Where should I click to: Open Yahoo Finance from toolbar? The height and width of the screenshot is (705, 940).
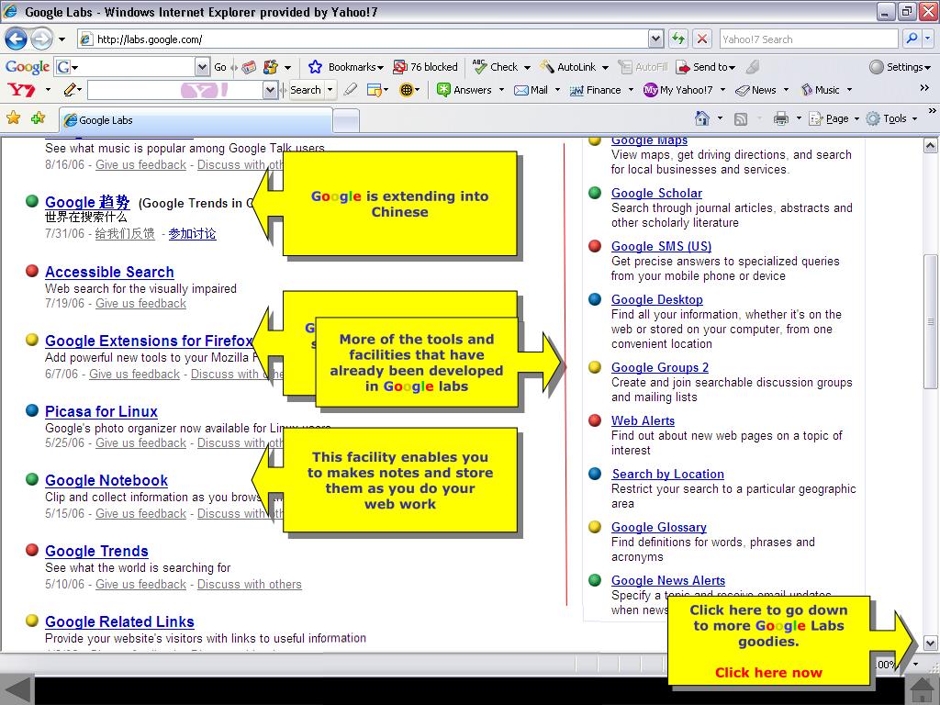tap(595, 90)
